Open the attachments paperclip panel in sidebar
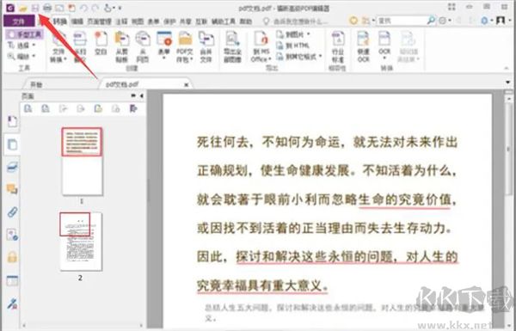 pyautogui.click(x=12, y=212)
